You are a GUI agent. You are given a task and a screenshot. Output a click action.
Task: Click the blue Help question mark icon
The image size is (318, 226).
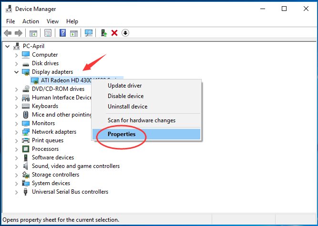(x=62, y=33)
